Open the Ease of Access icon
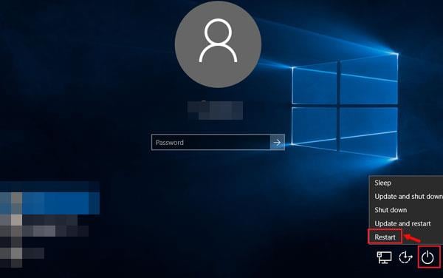443x278 pixels. click(x=405, y=257)
